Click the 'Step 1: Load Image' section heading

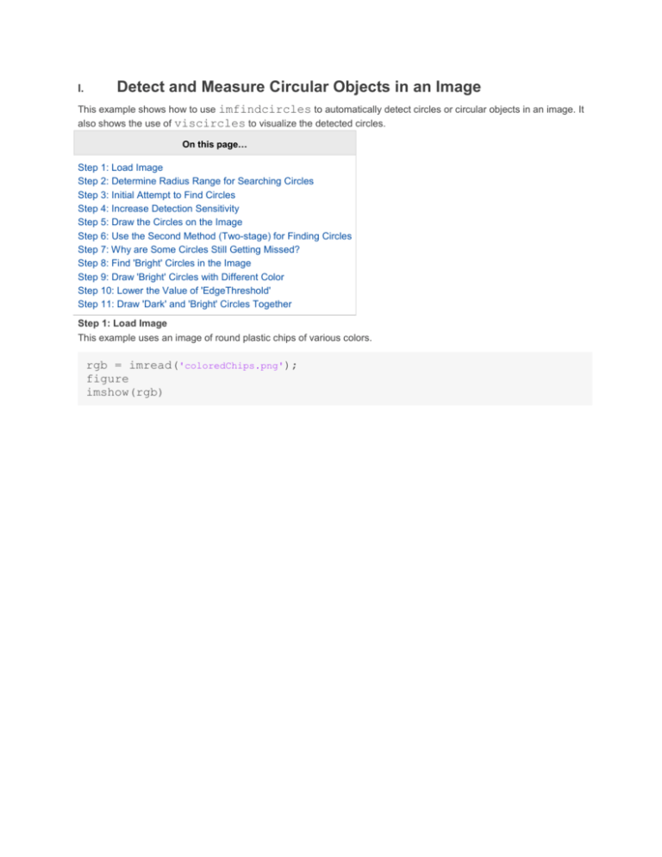pyautogui.click(x=122, y=323)
